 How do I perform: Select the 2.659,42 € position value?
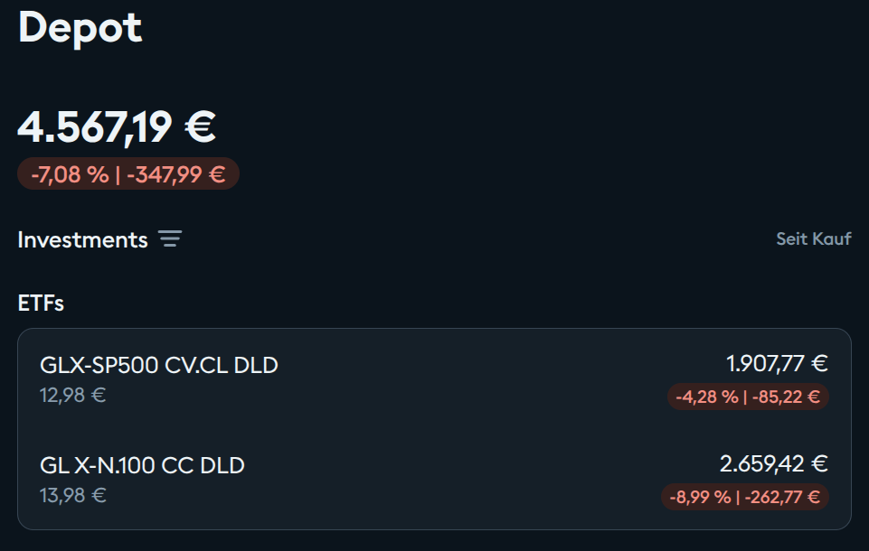[x=773, y=464]
